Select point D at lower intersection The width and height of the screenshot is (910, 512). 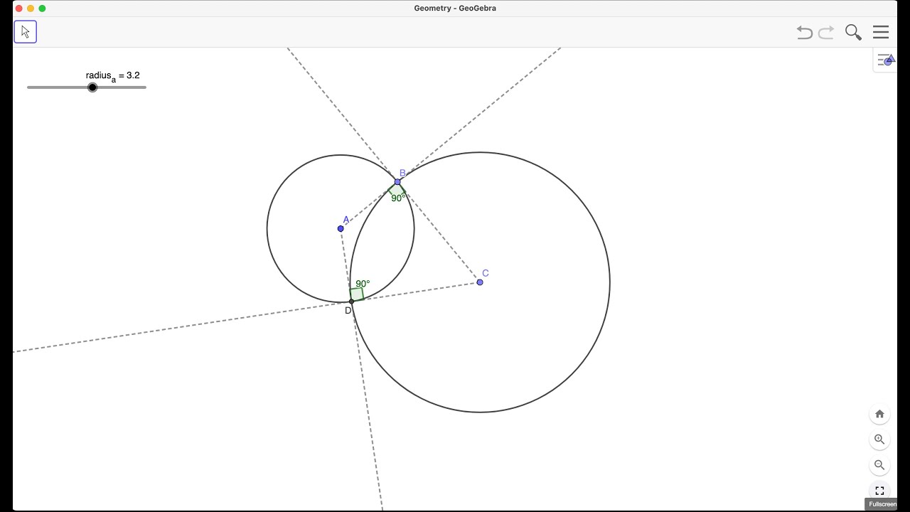(351, 302)
